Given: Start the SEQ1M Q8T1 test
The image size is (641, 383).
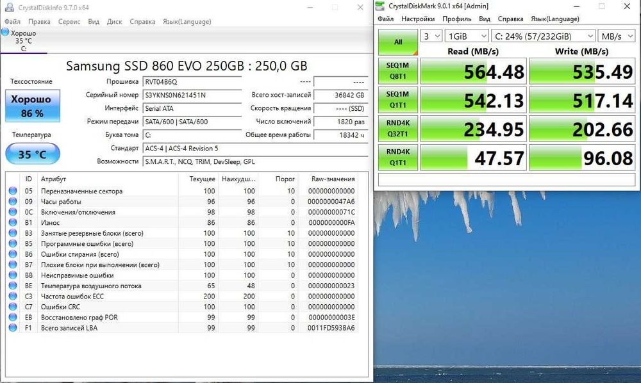Looking at the screenshot, I should (x=398, y=71).
